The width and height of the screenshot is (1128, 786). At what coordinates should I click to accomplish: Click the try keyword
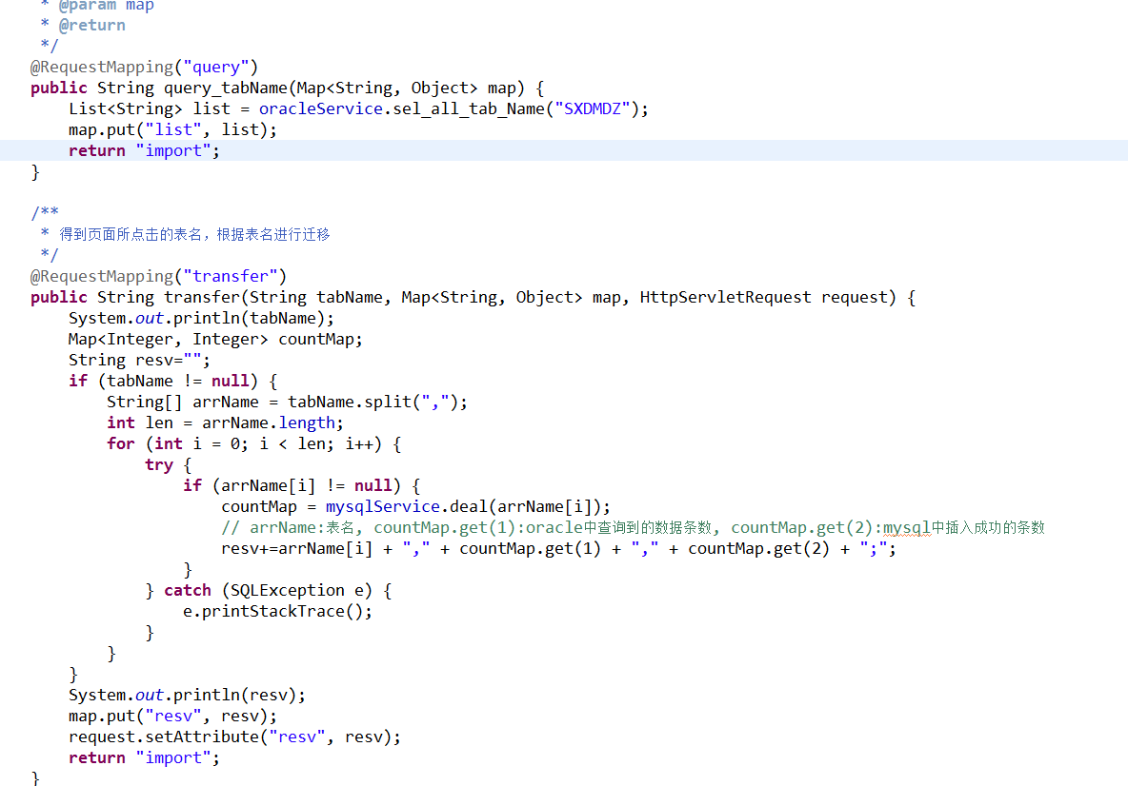(159, 465)
